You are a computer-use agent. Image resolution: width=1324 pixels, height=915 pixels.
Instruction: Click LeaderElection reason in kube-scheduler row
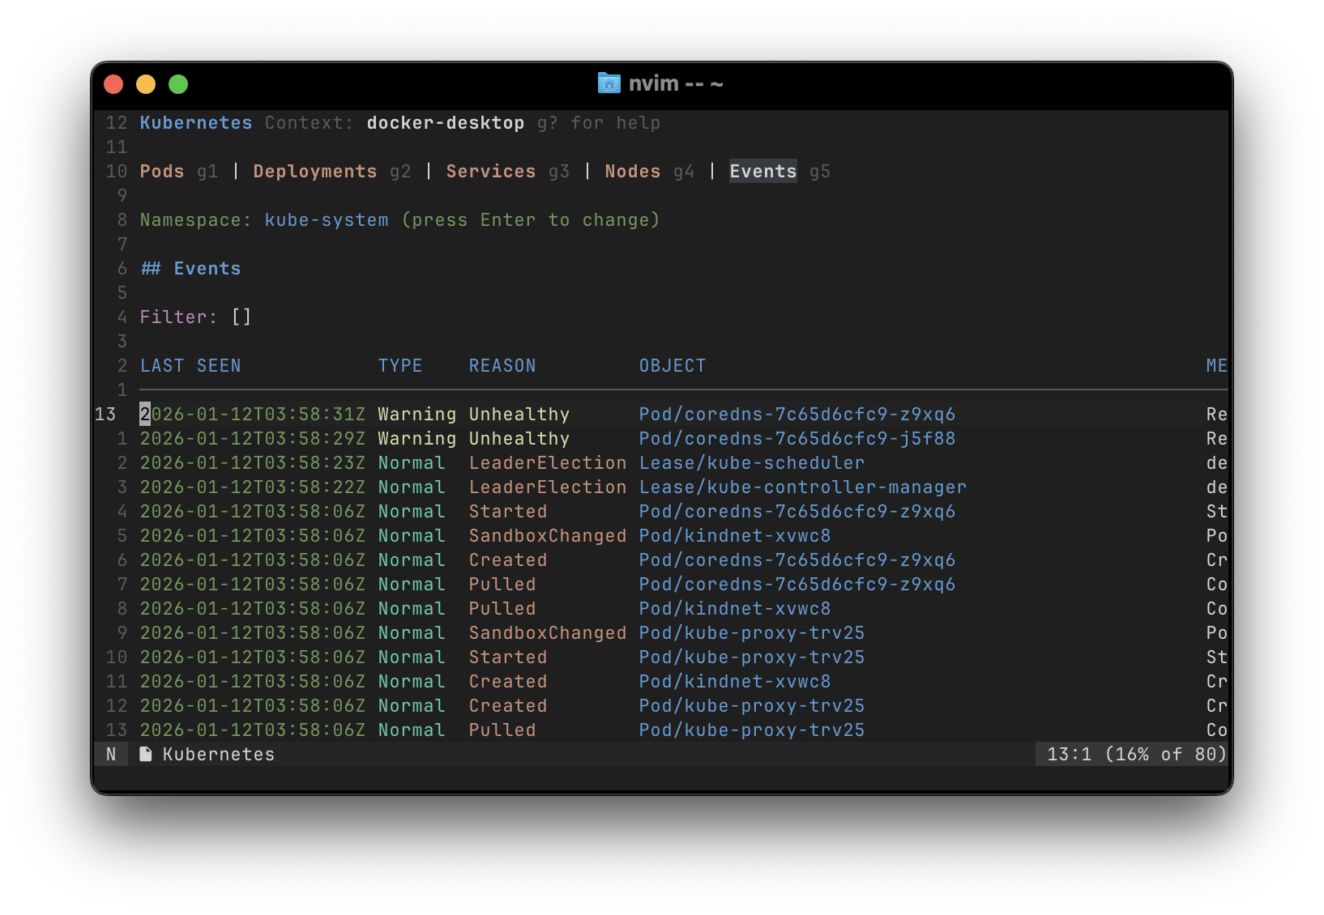pyautogui.click(x=548, y=463)
